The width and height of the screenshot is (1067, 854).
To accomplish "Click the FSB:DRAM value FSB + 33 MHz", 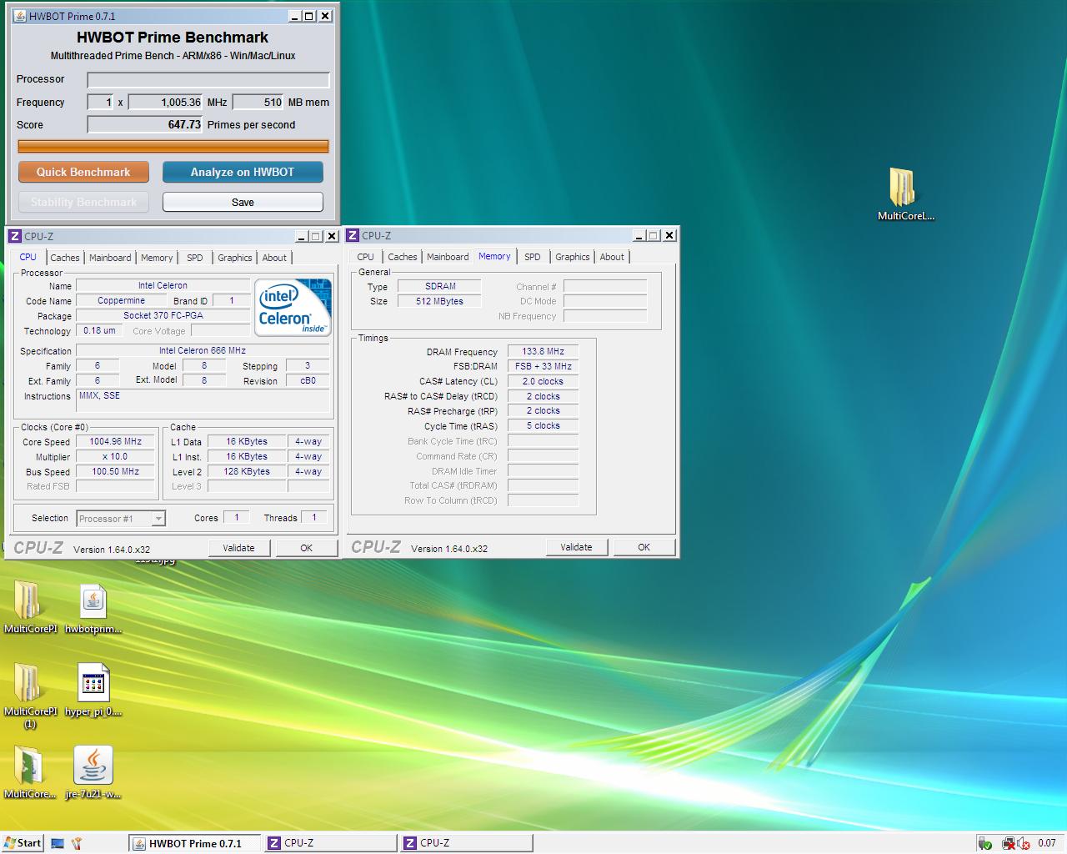I will [543, 366].
